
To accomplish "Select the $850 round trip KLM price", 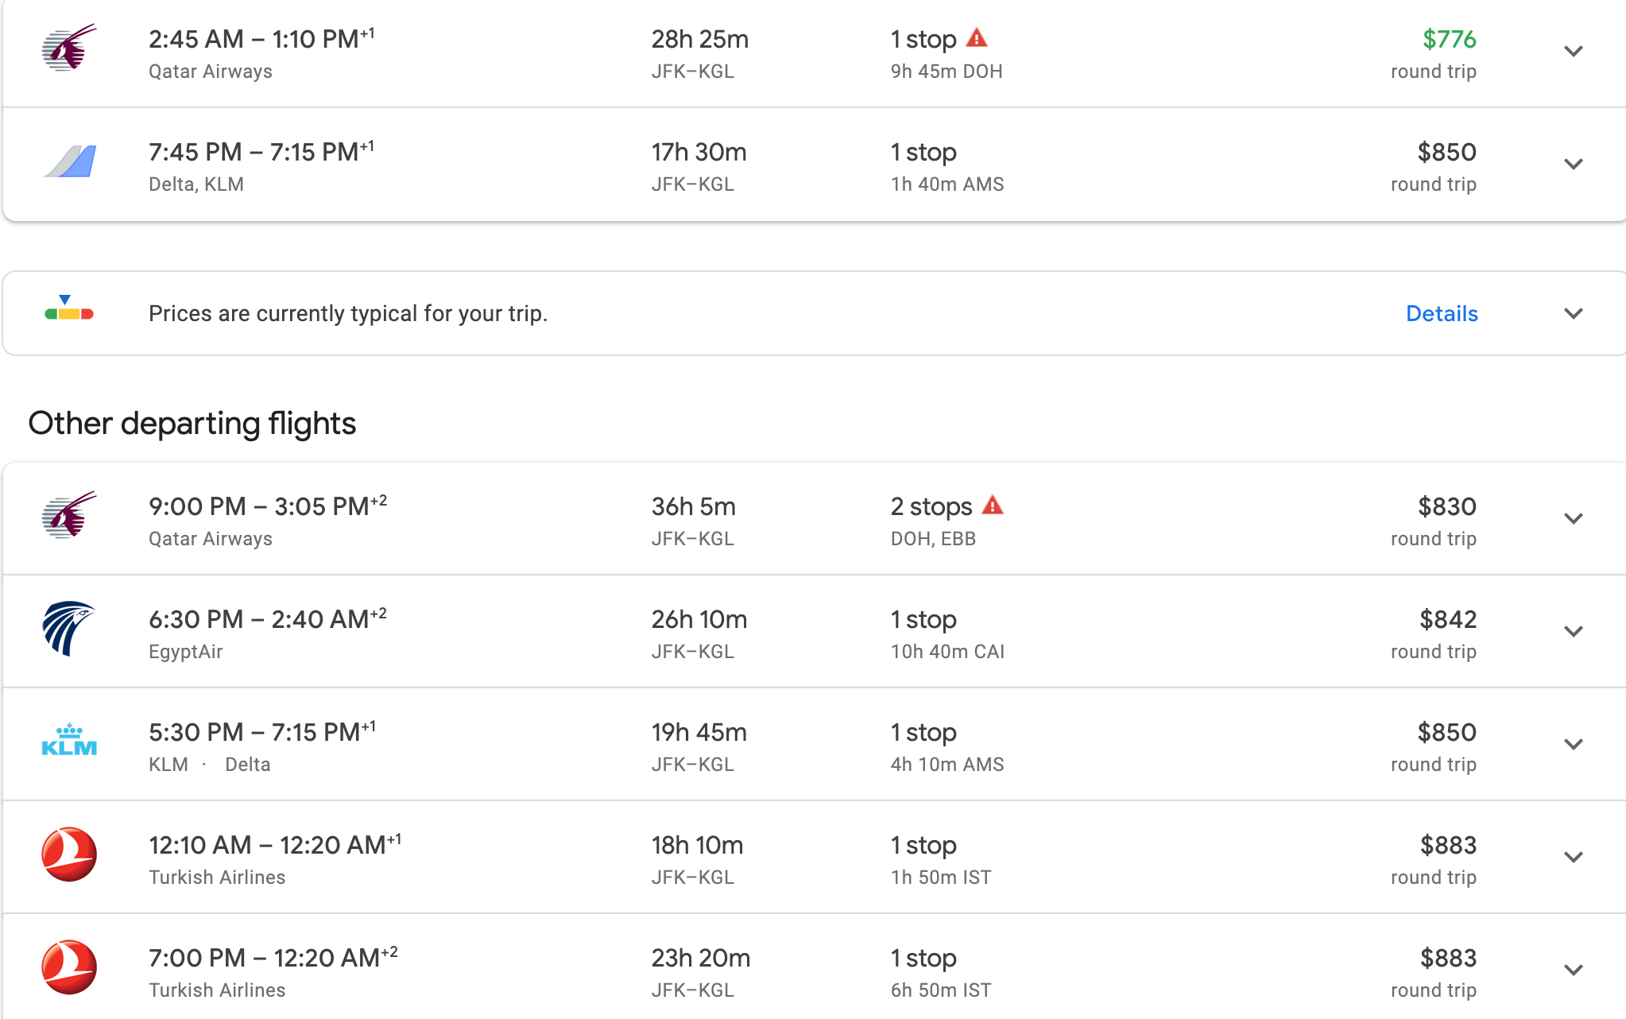I will pyautogui.click(x=1446, y=732).
